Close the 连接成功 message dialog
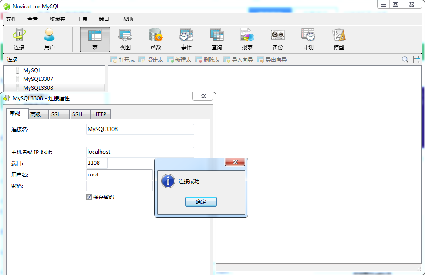Viewport: 425px width, 275px height. coord(201,202)
